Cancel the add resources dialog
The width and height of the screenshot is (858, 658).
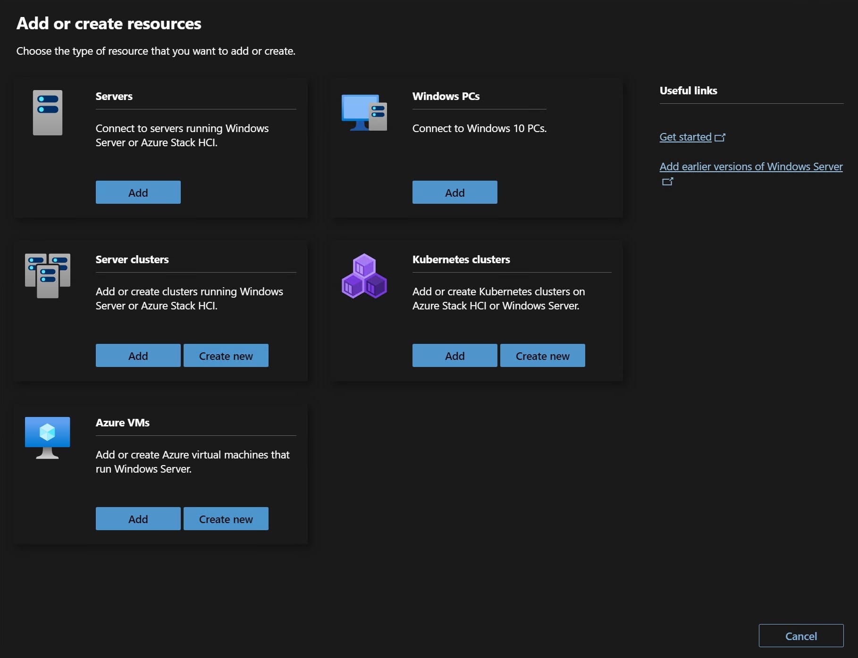[x=801, y=636]
